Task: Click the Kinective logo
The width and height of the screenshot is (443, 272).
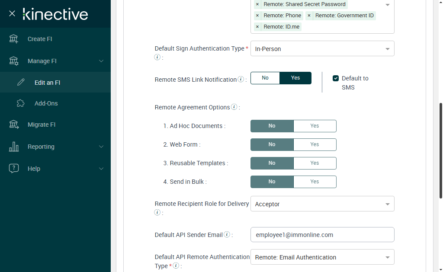Action: coord(55,14)
